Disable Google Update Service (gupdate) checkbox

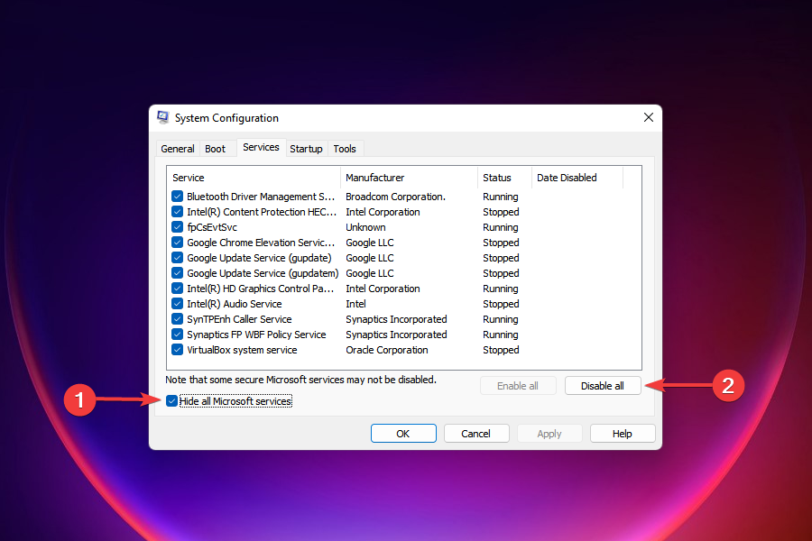pos(177,257)
